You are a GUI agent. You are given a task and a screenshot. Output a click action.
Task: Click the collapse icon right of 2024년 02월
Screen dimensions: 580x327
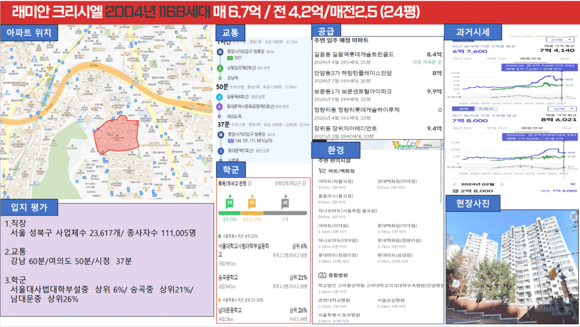point(573,184)
